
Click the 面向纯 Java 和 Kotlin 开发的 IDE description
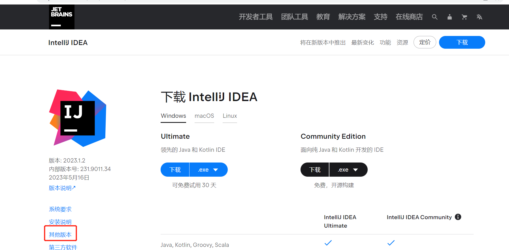click(342, 150)
